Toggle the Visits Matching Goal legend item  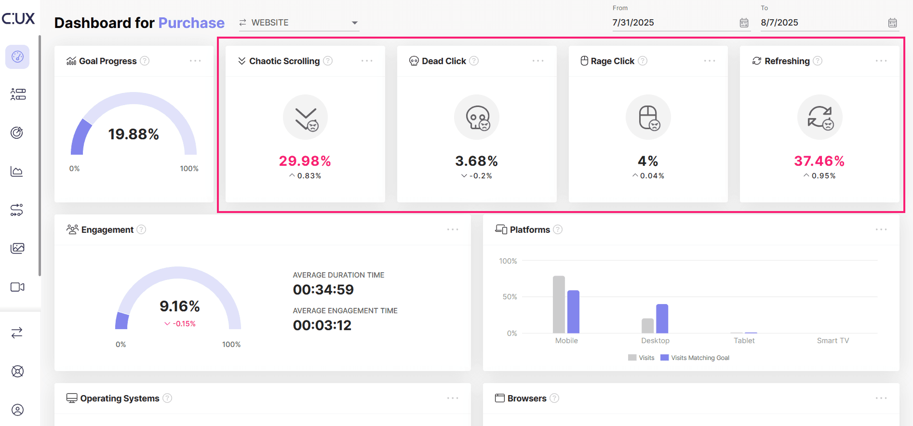click(x=695, y=358)
